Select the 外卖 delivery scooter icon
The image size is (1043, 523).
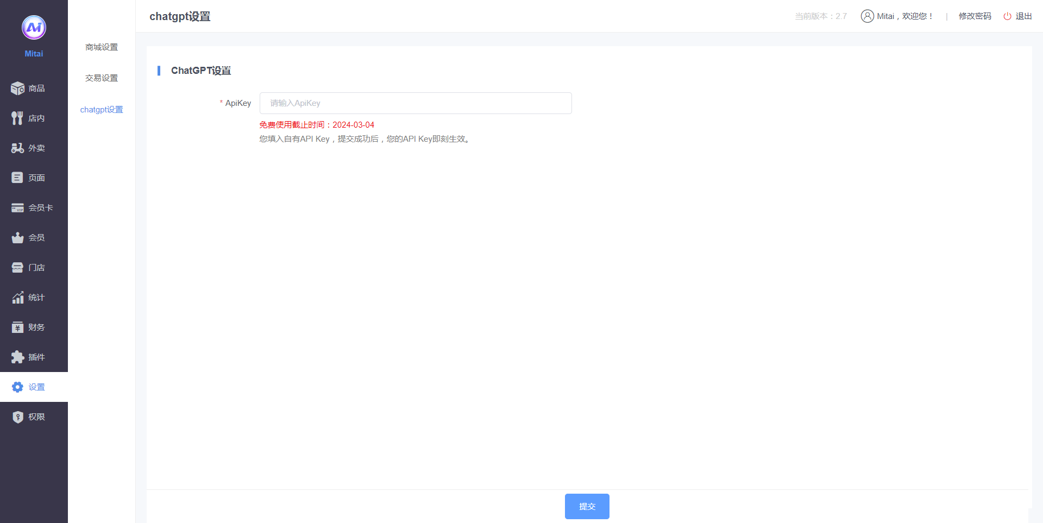point(17,148)
